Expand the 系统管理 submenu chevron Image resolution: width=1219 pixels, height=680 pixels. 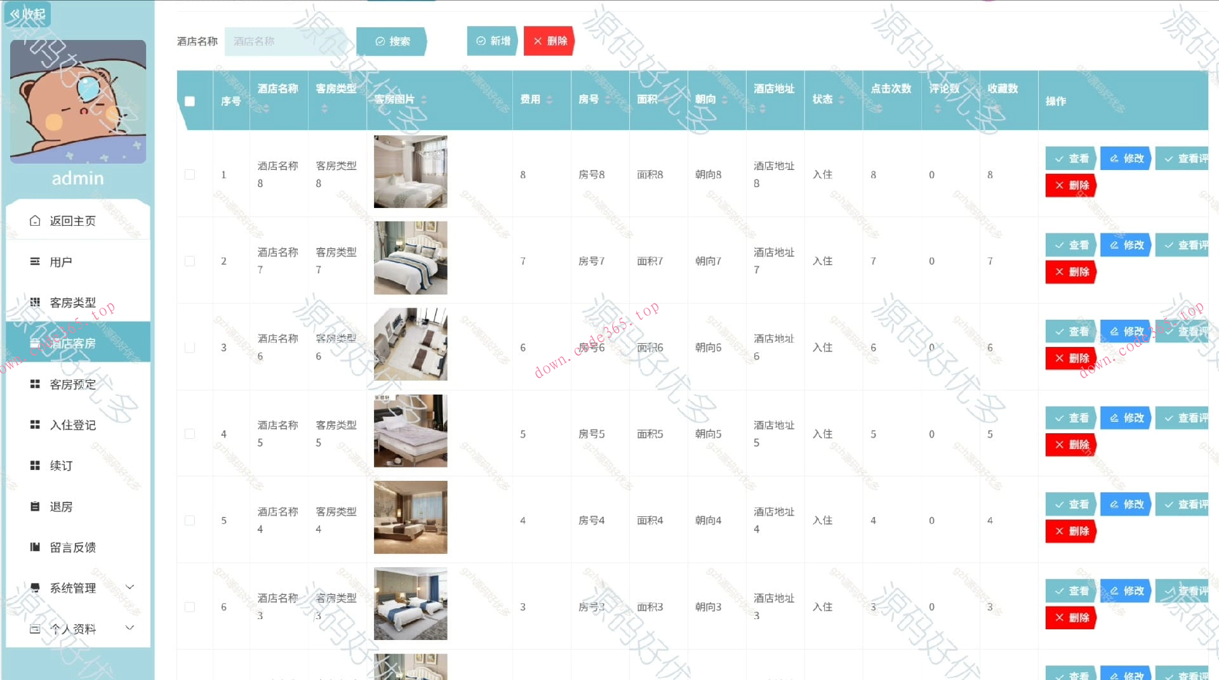(130, 587)
